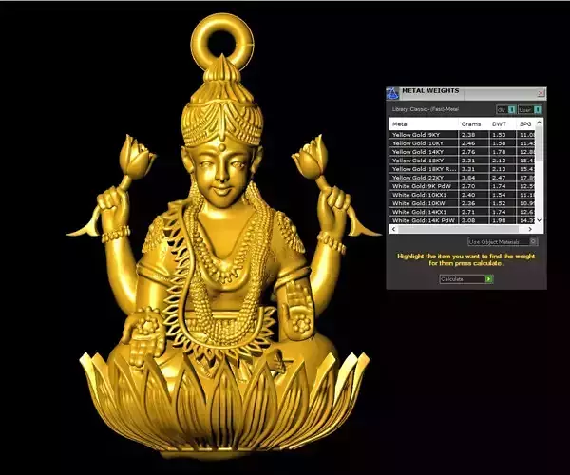Image resolution: width=570 pixels, height=475 pixels.
Task: Toggle the User library button
Action: 530,109
